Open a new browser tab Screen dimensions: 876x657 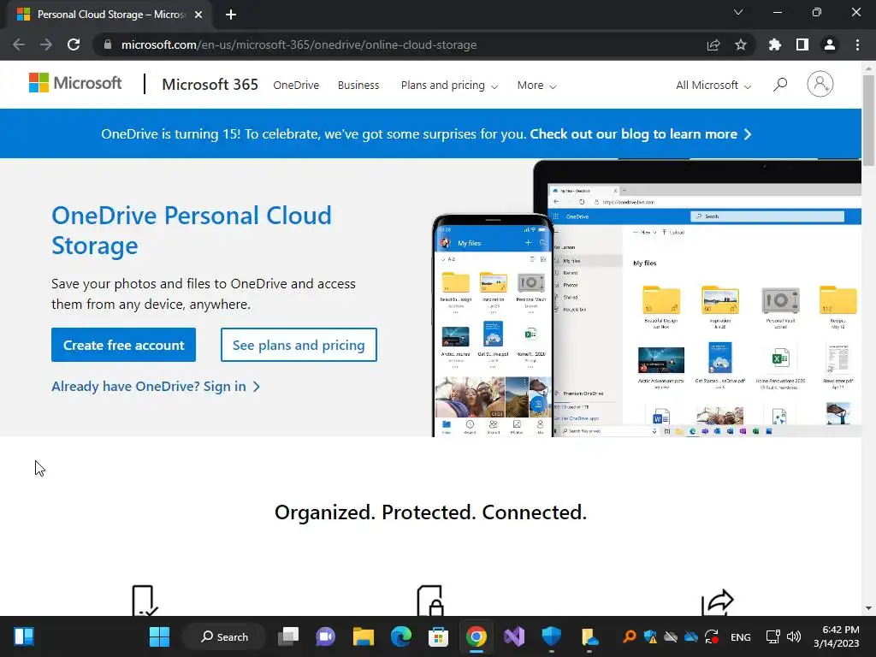tap(231, 15)
